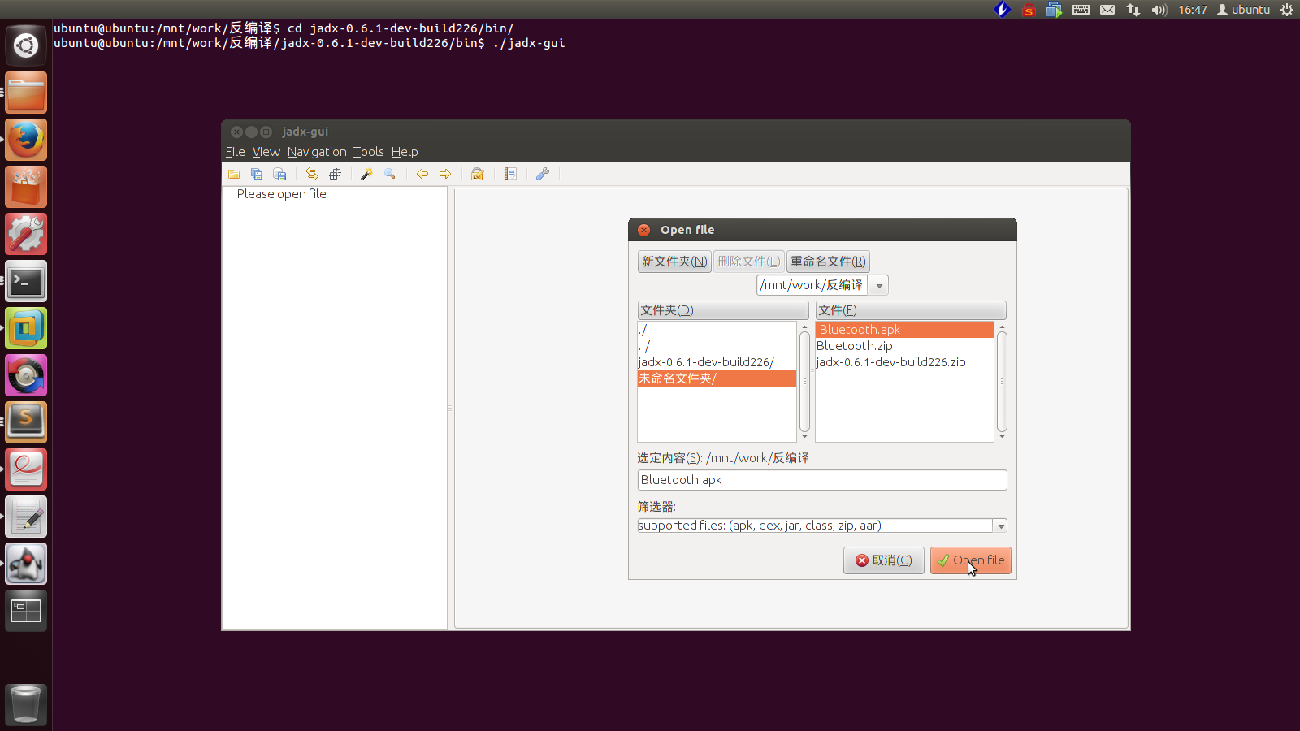Open Sublime Text launcher icon
This screenshot has height=731, width=1300.
click(26, 422)
